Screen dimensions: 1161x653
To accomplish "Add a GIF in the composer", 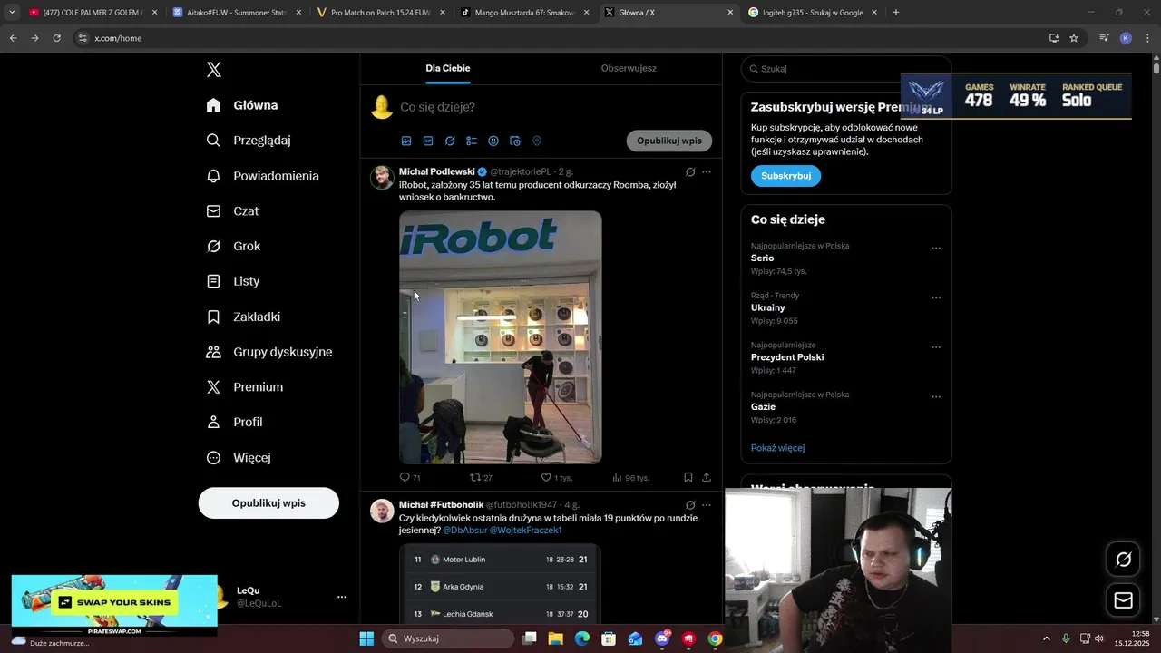I will click(428, 141).
